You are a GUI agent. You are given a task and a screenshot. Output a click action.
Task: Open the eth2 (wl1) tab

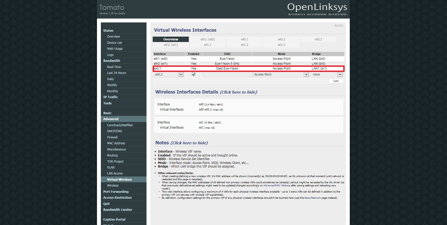click(x=171, y=45)
